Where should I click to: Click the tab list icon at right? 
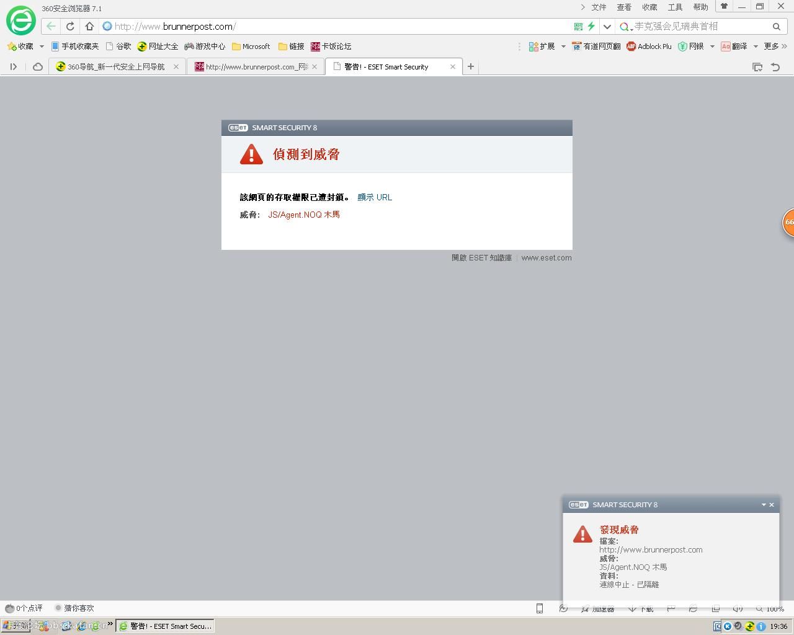pyautogui.click(x=757, y=67)
